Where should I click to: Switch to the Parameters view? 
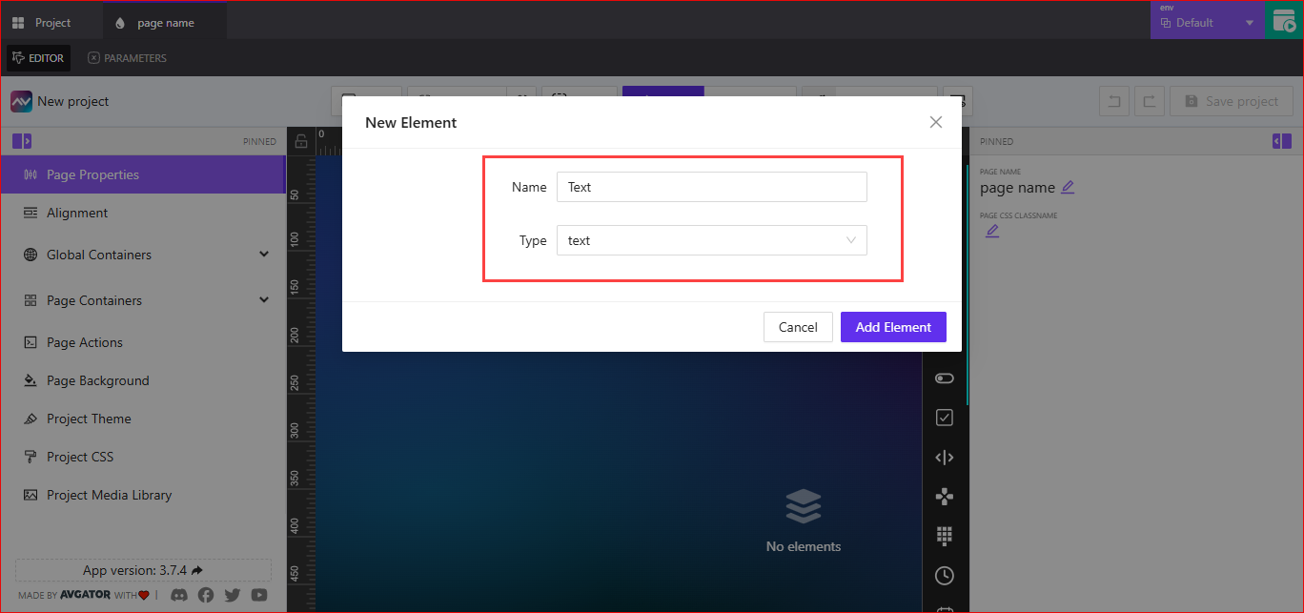[127, 57]
